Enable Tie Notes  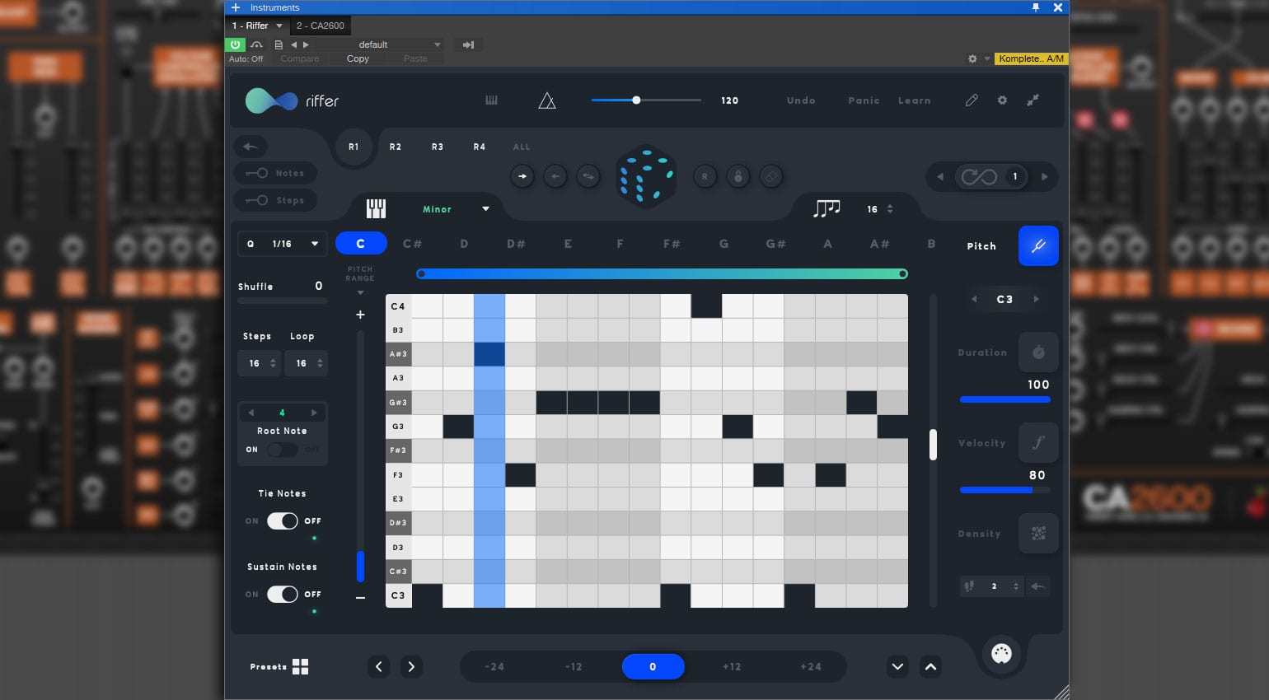click(283, 520)
